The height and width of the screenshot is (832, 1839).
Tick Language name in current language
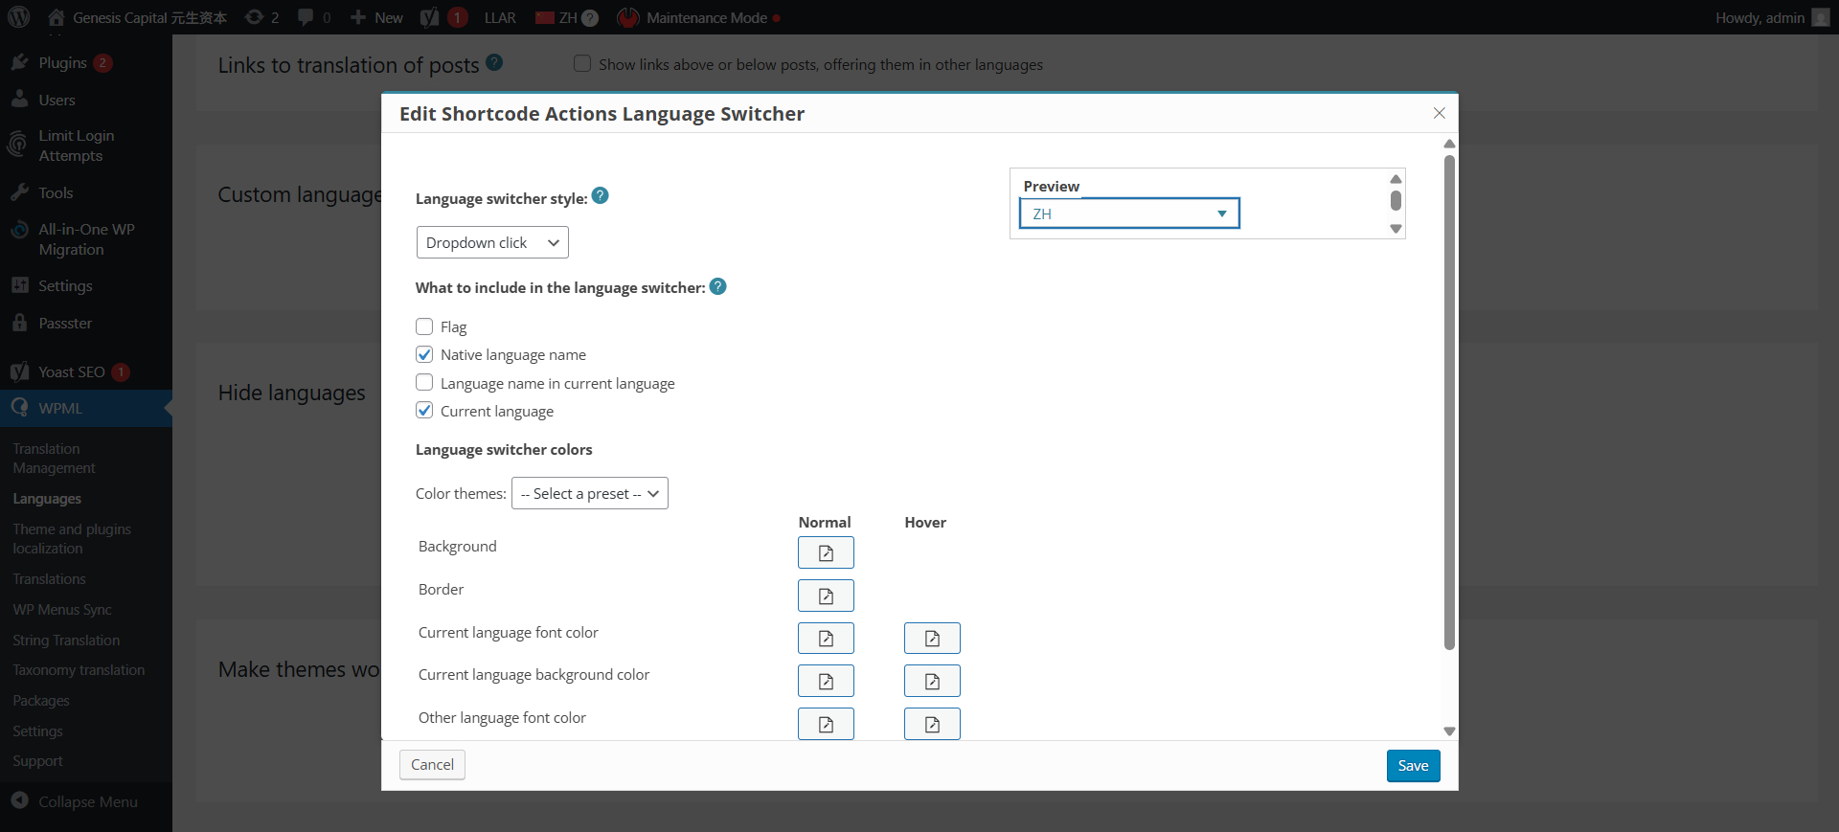pyautogui.click(x=424, y=383)
